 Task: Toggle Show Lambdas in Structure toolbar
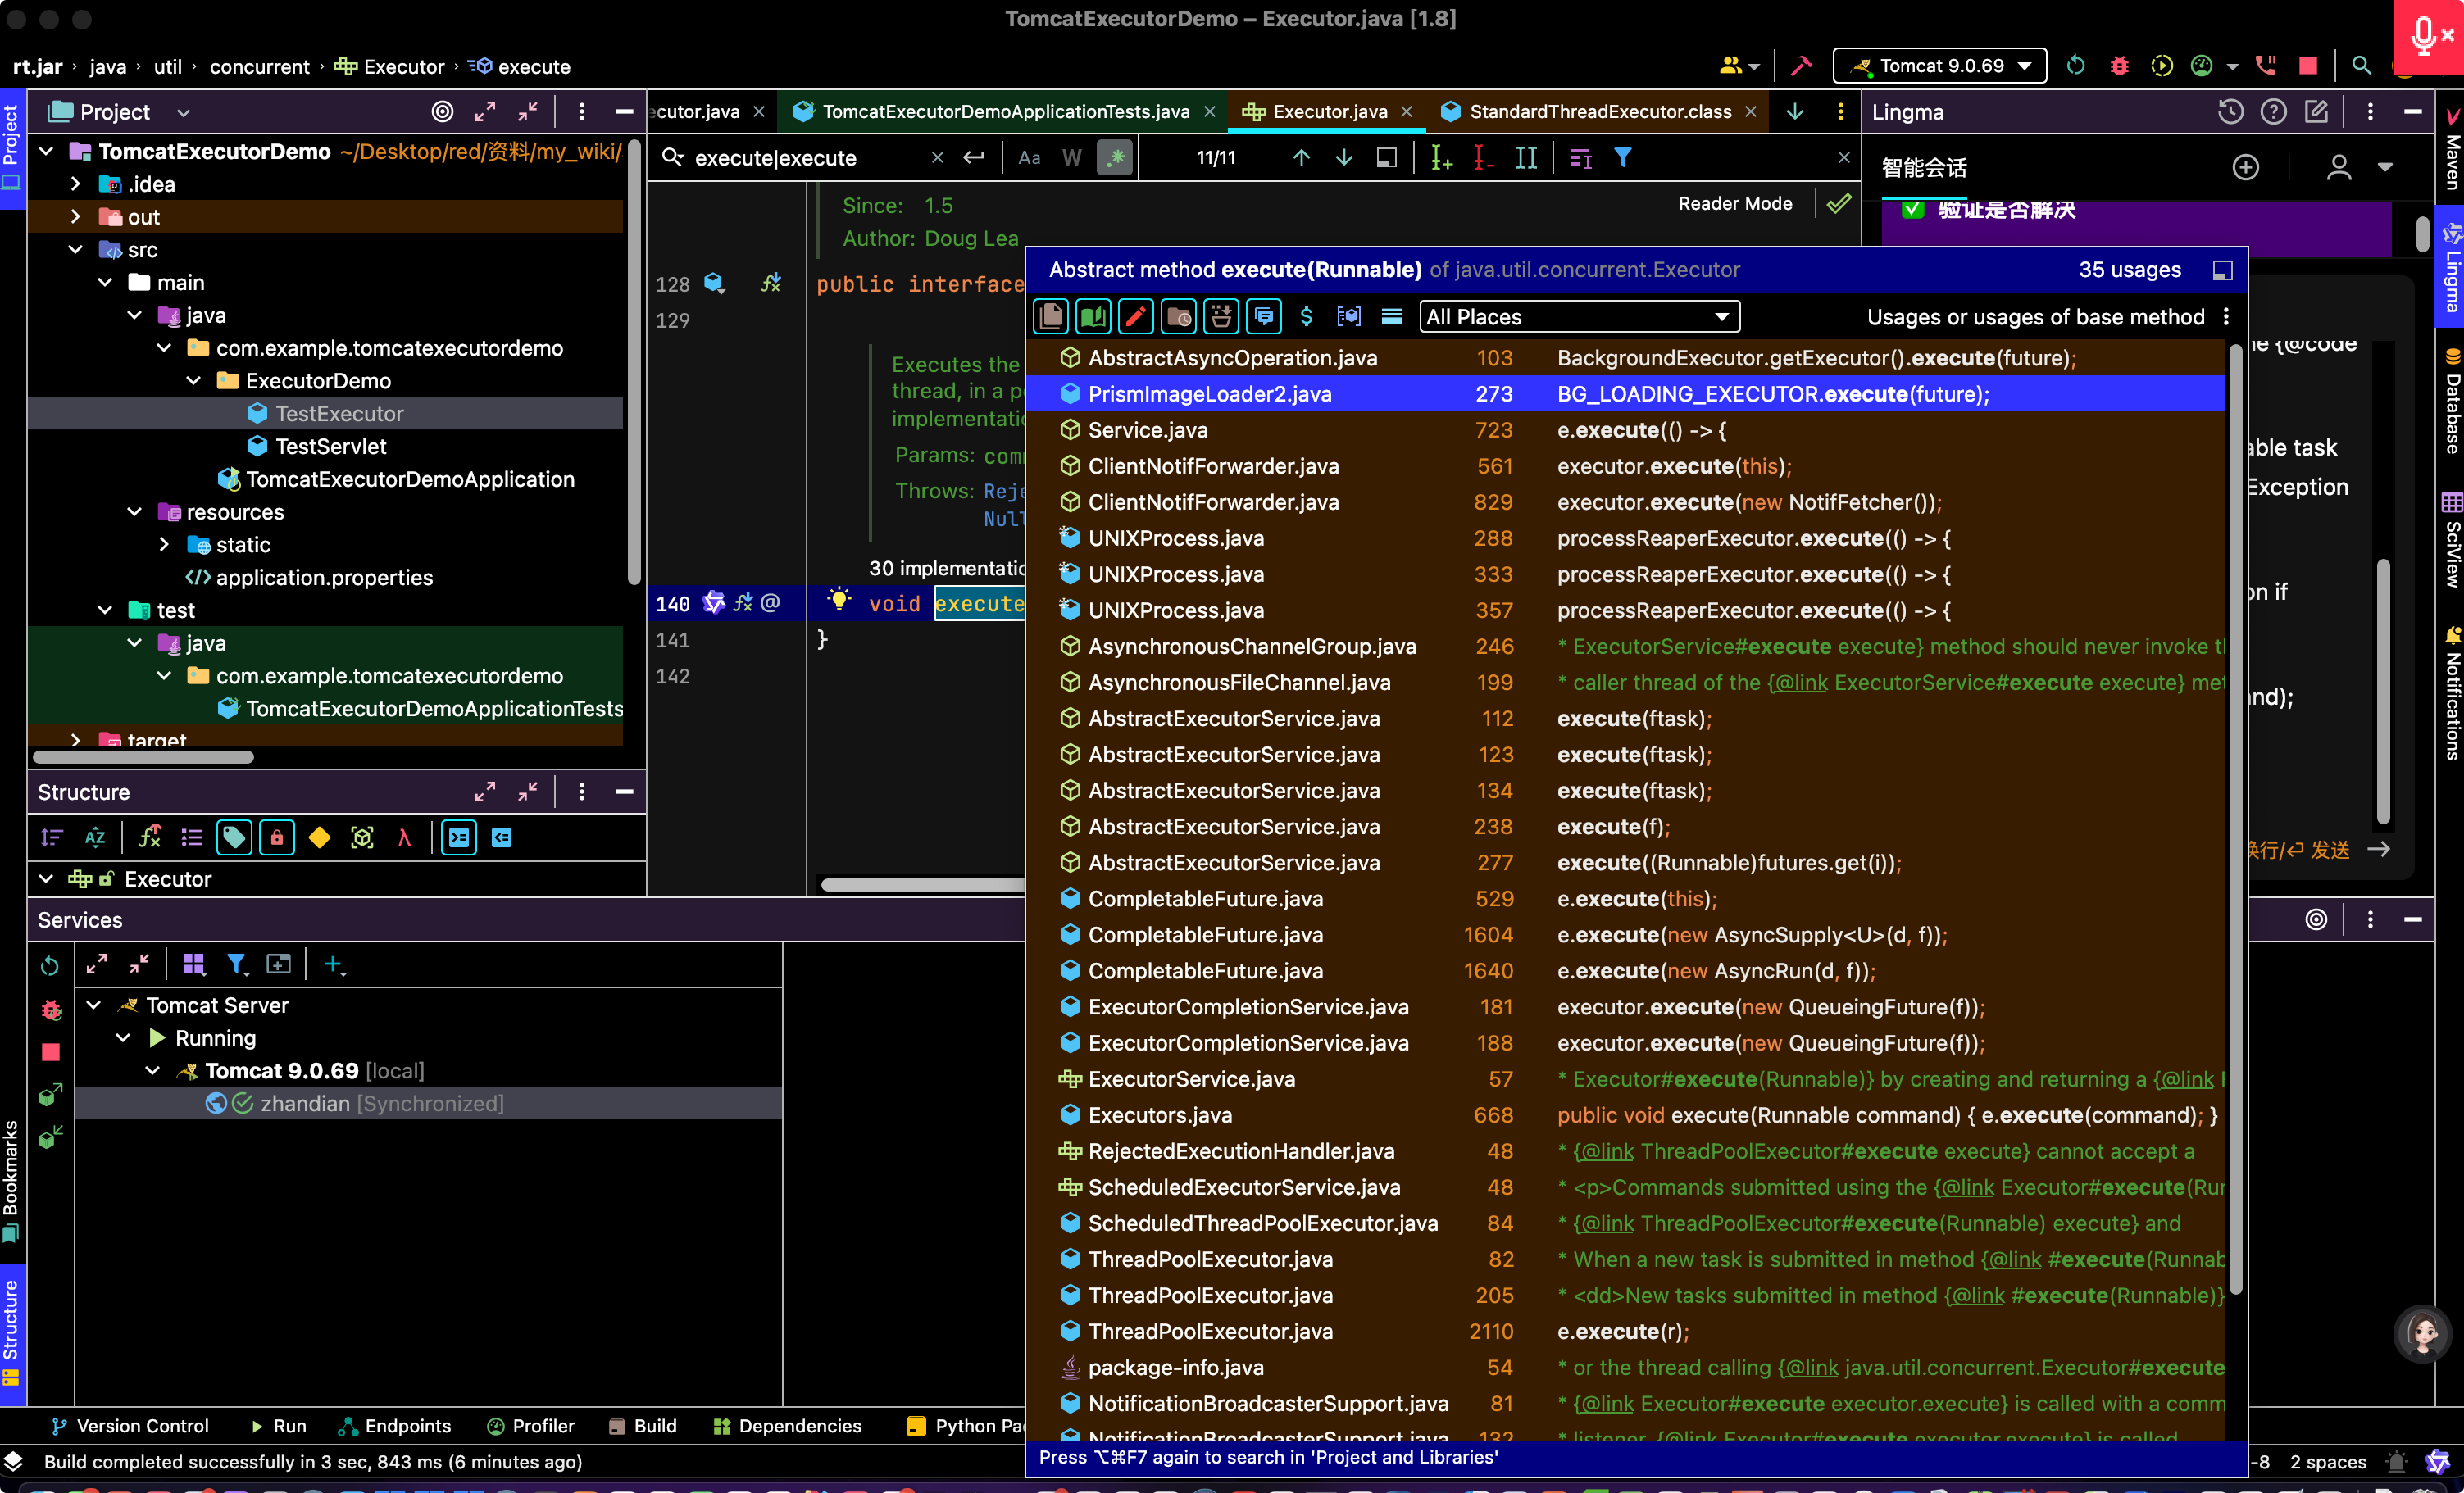pyautogui.click(x=404, y=838)
